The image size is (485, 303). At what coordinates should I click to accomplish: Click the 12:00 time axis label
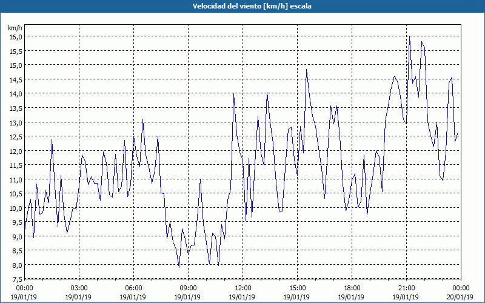243,288
